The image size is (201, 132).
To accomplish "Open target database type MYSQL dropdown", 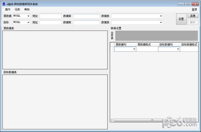I will tap(21, 22).
